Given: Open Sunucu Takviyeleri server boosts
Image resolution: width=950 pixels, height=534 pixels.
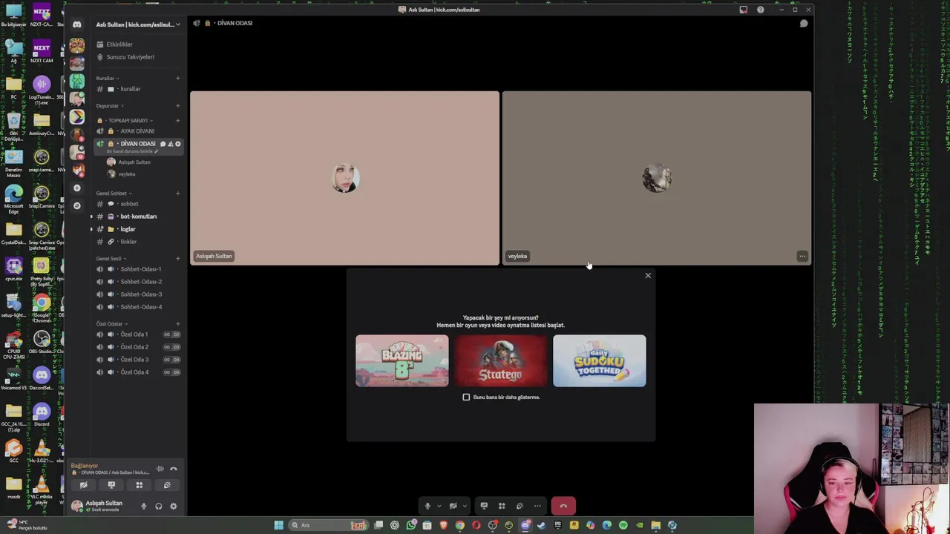Looking at the screenshot, I should pyautogui.click(x=130, y=57).
